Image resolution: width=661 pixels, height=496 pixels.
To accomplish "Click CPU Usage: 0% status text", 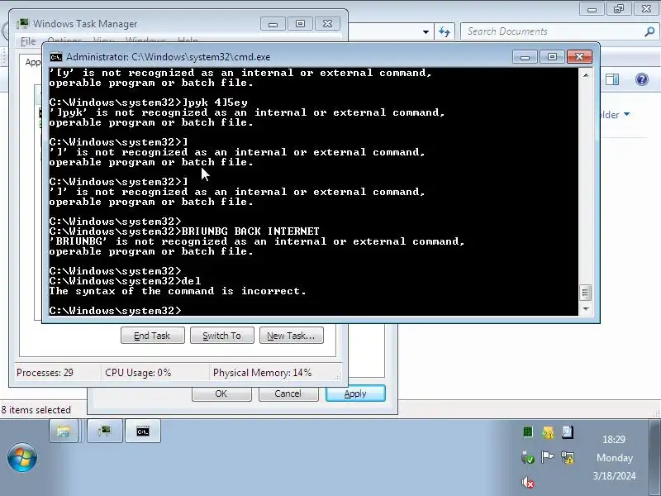I will 138,373.
